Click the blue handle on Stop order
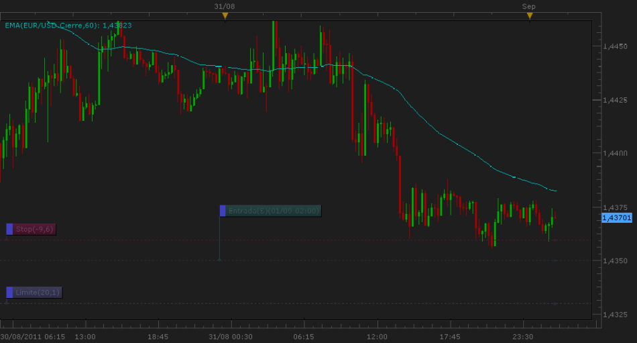The height and width of the screenshot is (343, 637). click(9, 230)
